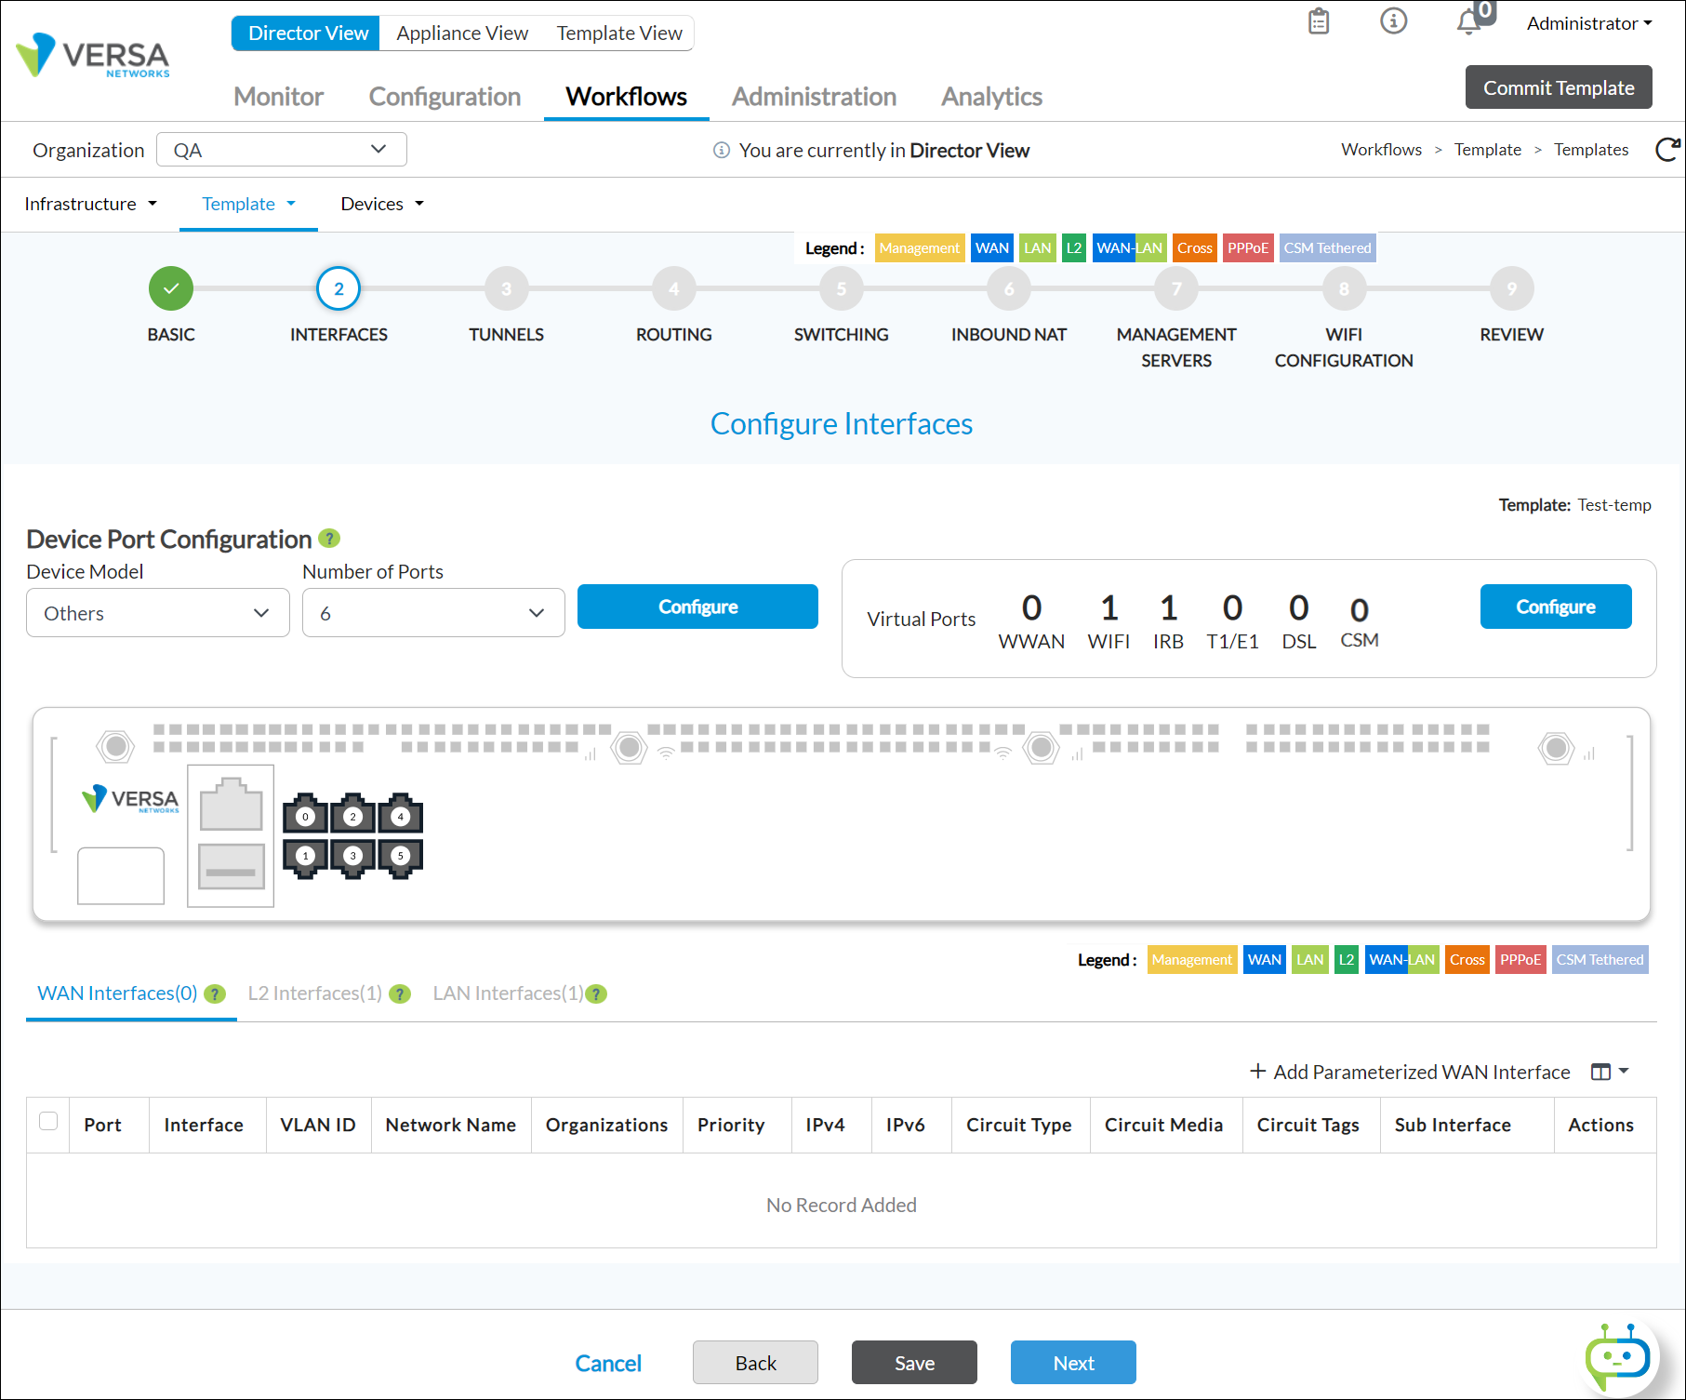The width and height of the screenshot is (1686, 1400).
Task: Open the LAN Interfaces(1) tab
Action: coord(508,993)
